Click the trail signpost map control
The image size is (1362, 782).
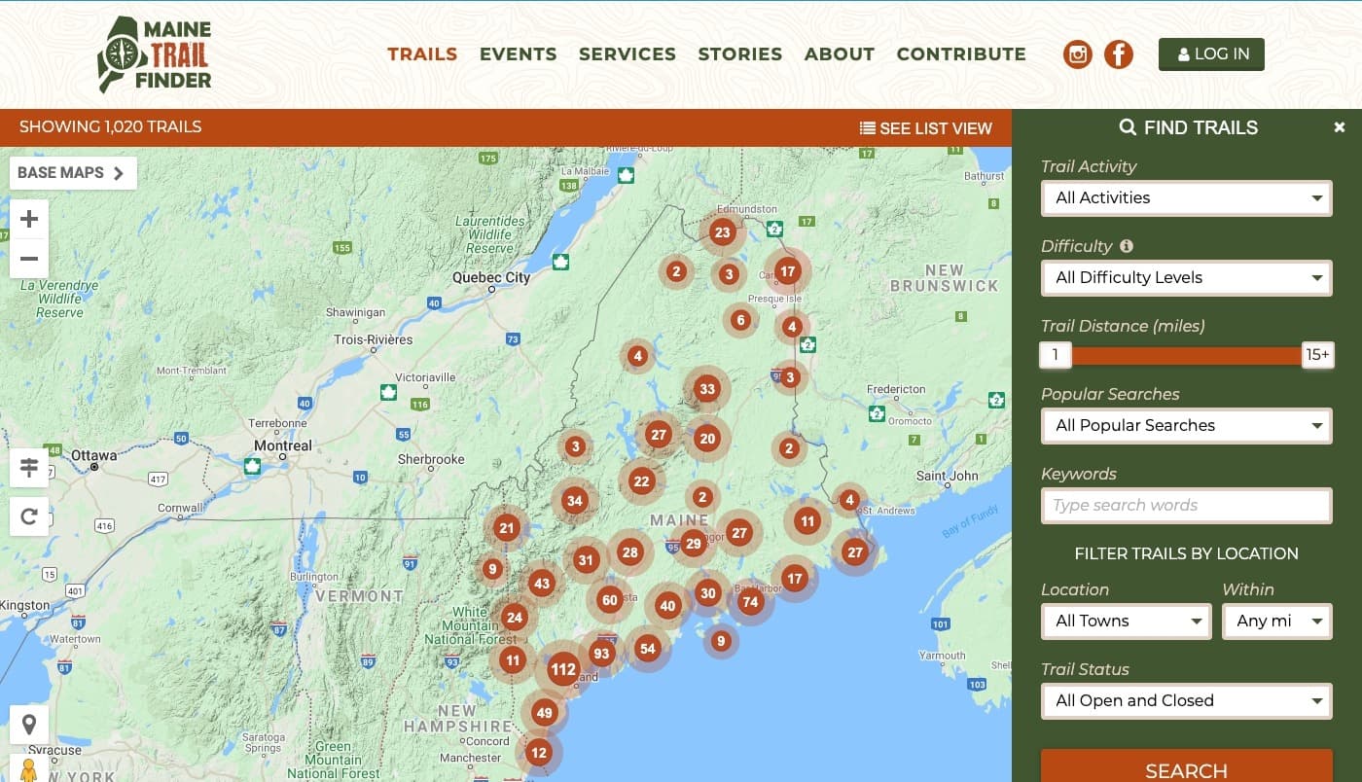29,468
